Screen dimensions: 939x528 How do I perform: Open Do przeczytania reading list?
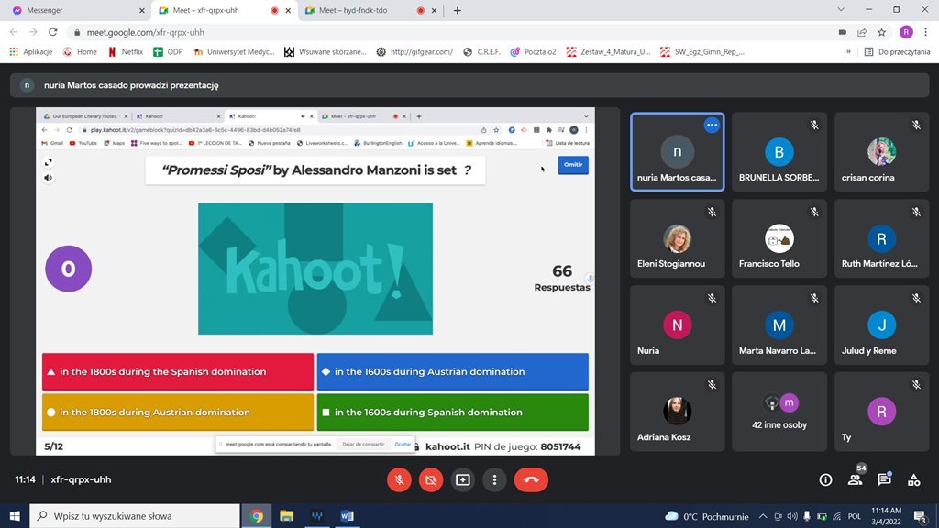click(x=897, y=52)
